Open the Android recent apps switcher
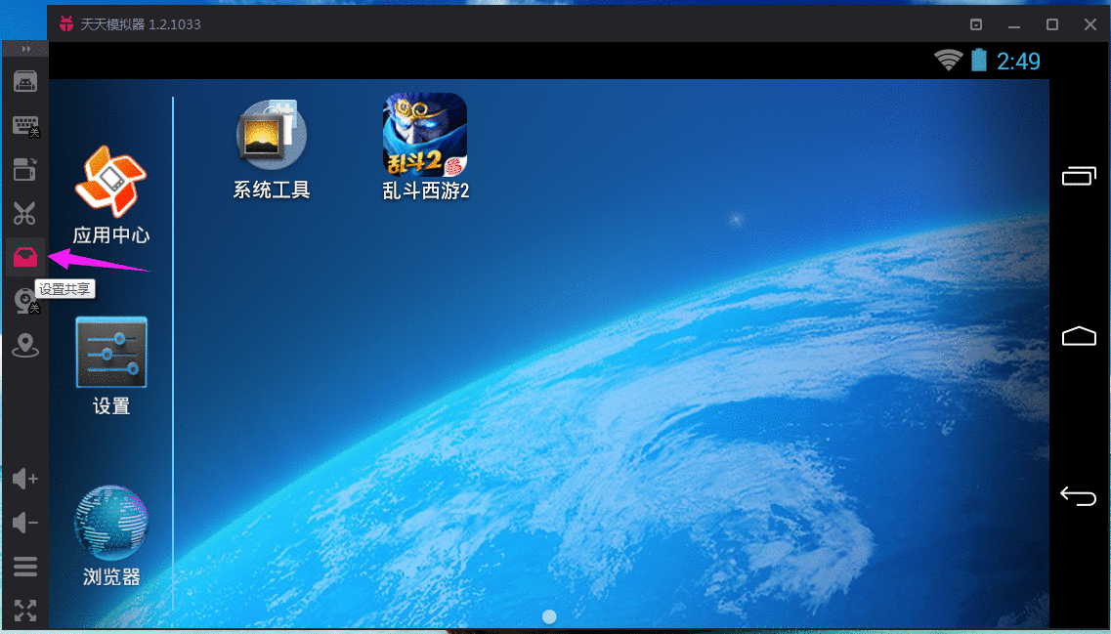The width and height of the screenshot is (1111, 634). 1078,176
